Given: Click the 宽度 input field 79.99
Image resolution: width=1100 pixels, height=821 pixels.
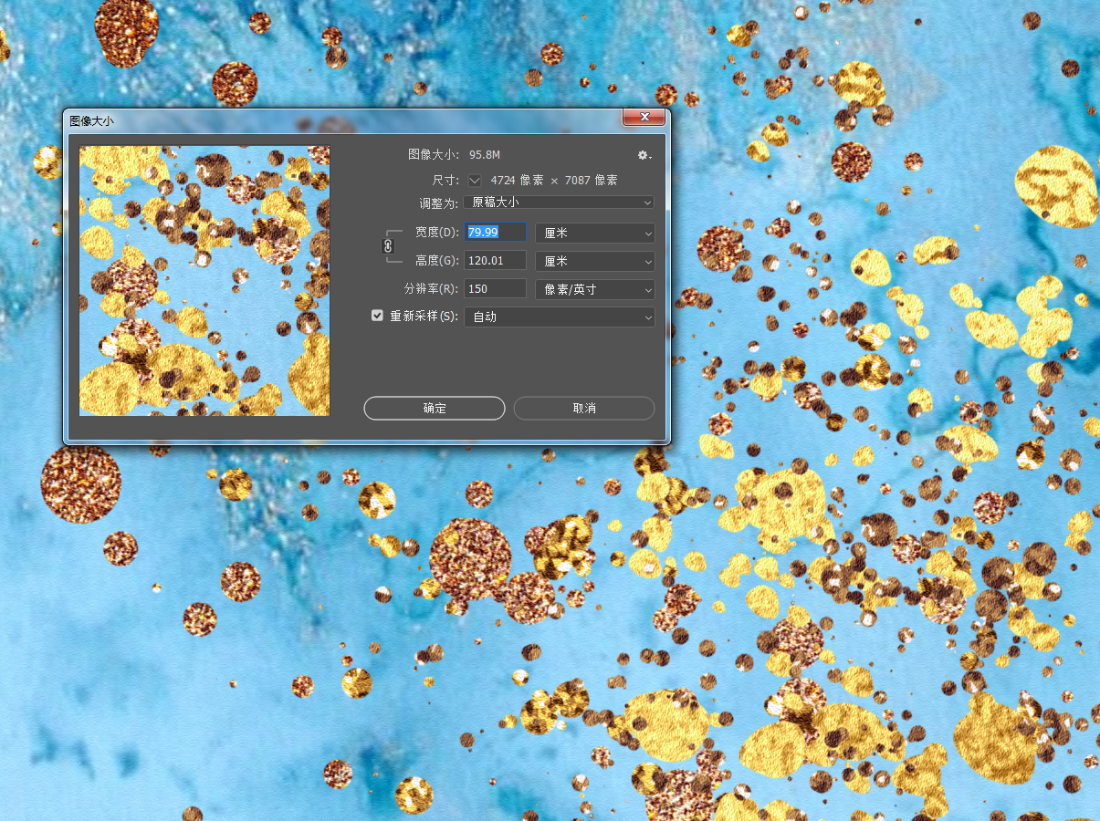Looking at the screenshot, I should coord(495,233).
